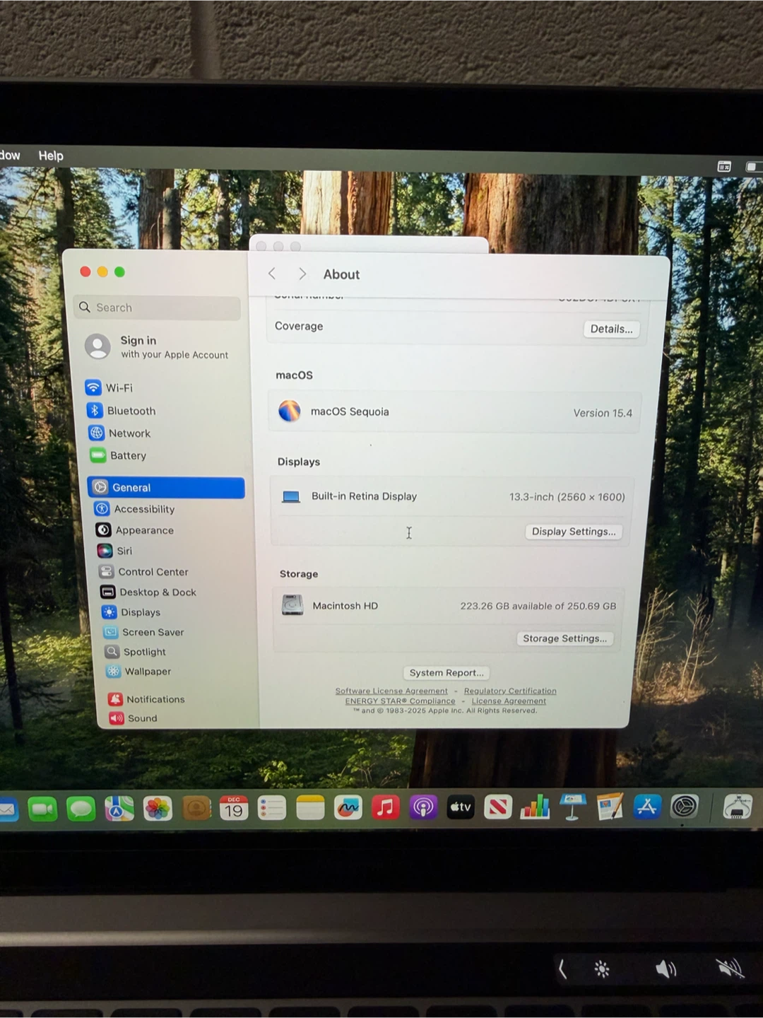Select General in the sidebar
The image size is (763, 1018).
click(166, 488)
